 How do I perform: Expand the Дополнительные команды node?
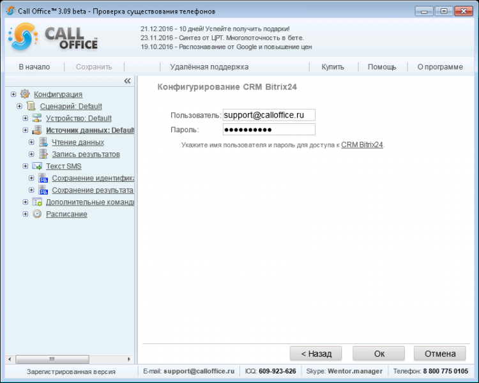click(x=26, y=202)
